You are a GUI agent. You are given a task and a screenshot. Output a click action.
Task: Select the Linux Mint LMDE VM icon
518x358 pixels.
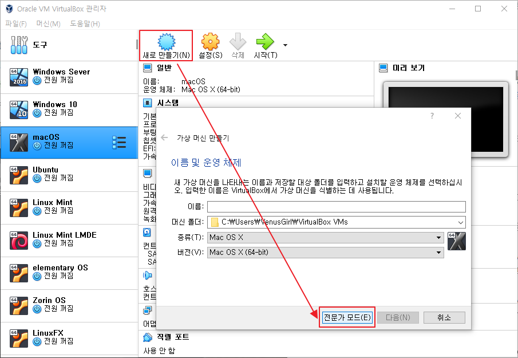19,241
